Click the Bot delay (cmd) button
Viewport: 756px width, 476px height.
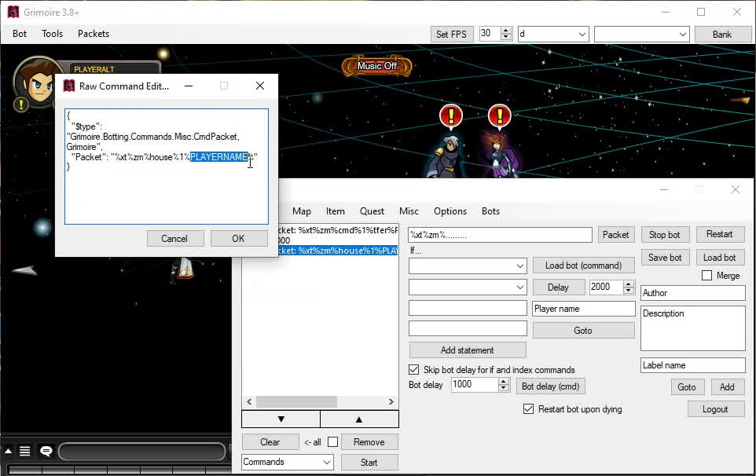point(551,386)
